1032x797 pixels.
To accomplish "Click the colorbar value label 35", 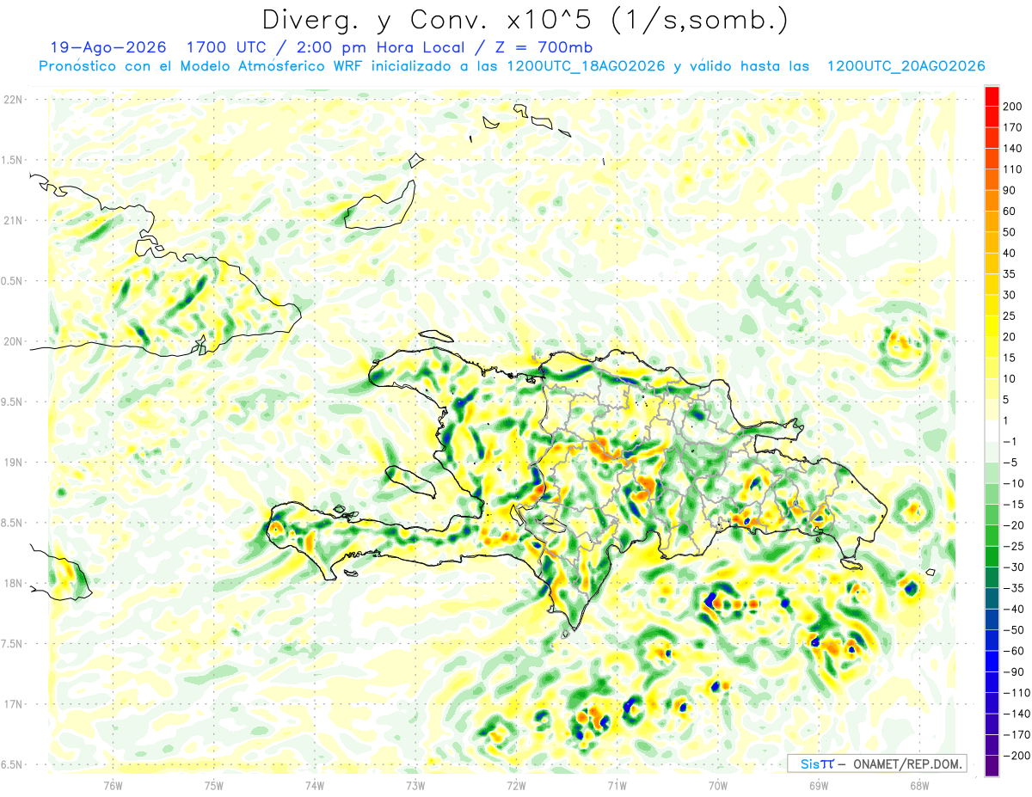I will click(x=1010, y=273).
